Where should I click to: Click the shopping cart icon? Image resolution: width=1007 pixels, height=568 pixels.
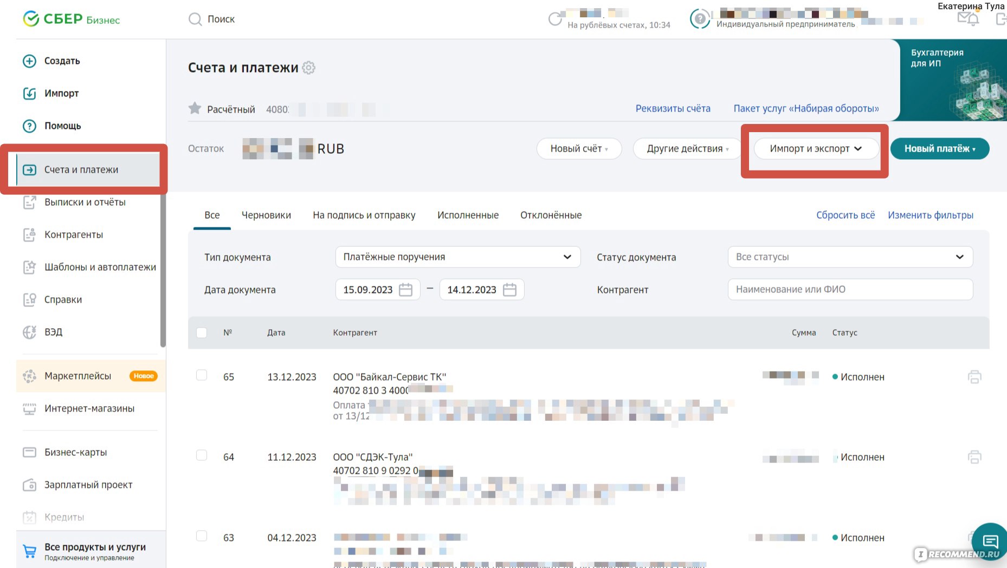29,551
